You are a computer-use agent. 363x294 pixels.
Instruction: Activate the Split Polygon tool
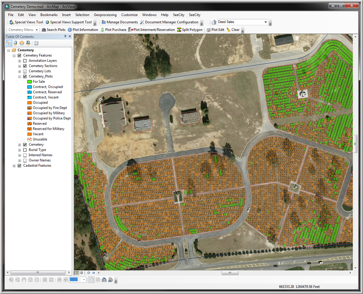click(190, 30)
